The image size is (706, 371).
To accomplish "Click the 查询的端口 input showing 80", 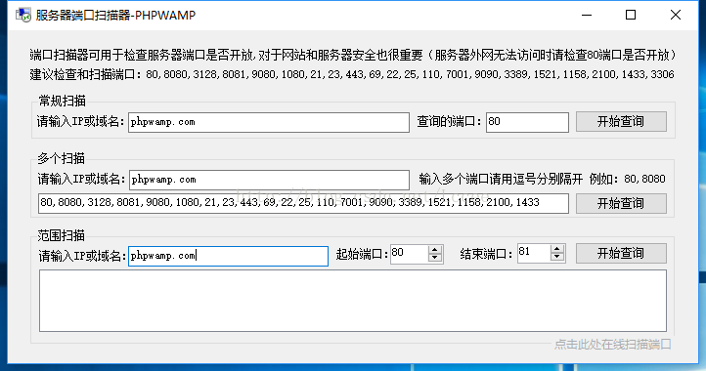I will point(527,122).
